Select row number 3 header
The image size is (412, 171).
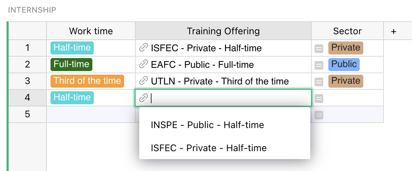coord(27,81)
